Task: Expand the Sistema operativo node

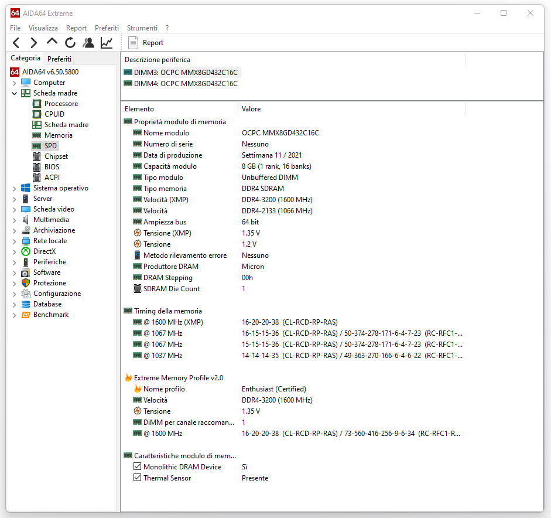Action: (15, 189)
